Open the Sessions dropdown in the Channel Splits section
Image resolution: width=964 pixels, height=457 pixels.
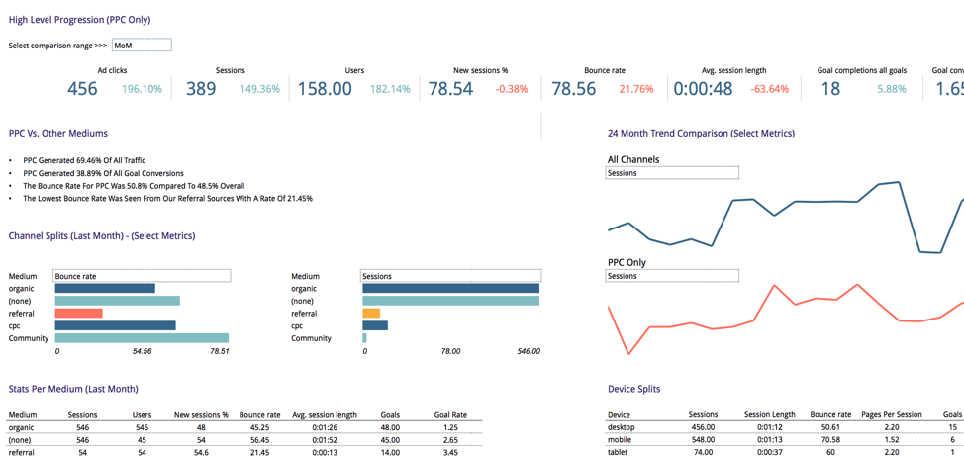[450, 276]
